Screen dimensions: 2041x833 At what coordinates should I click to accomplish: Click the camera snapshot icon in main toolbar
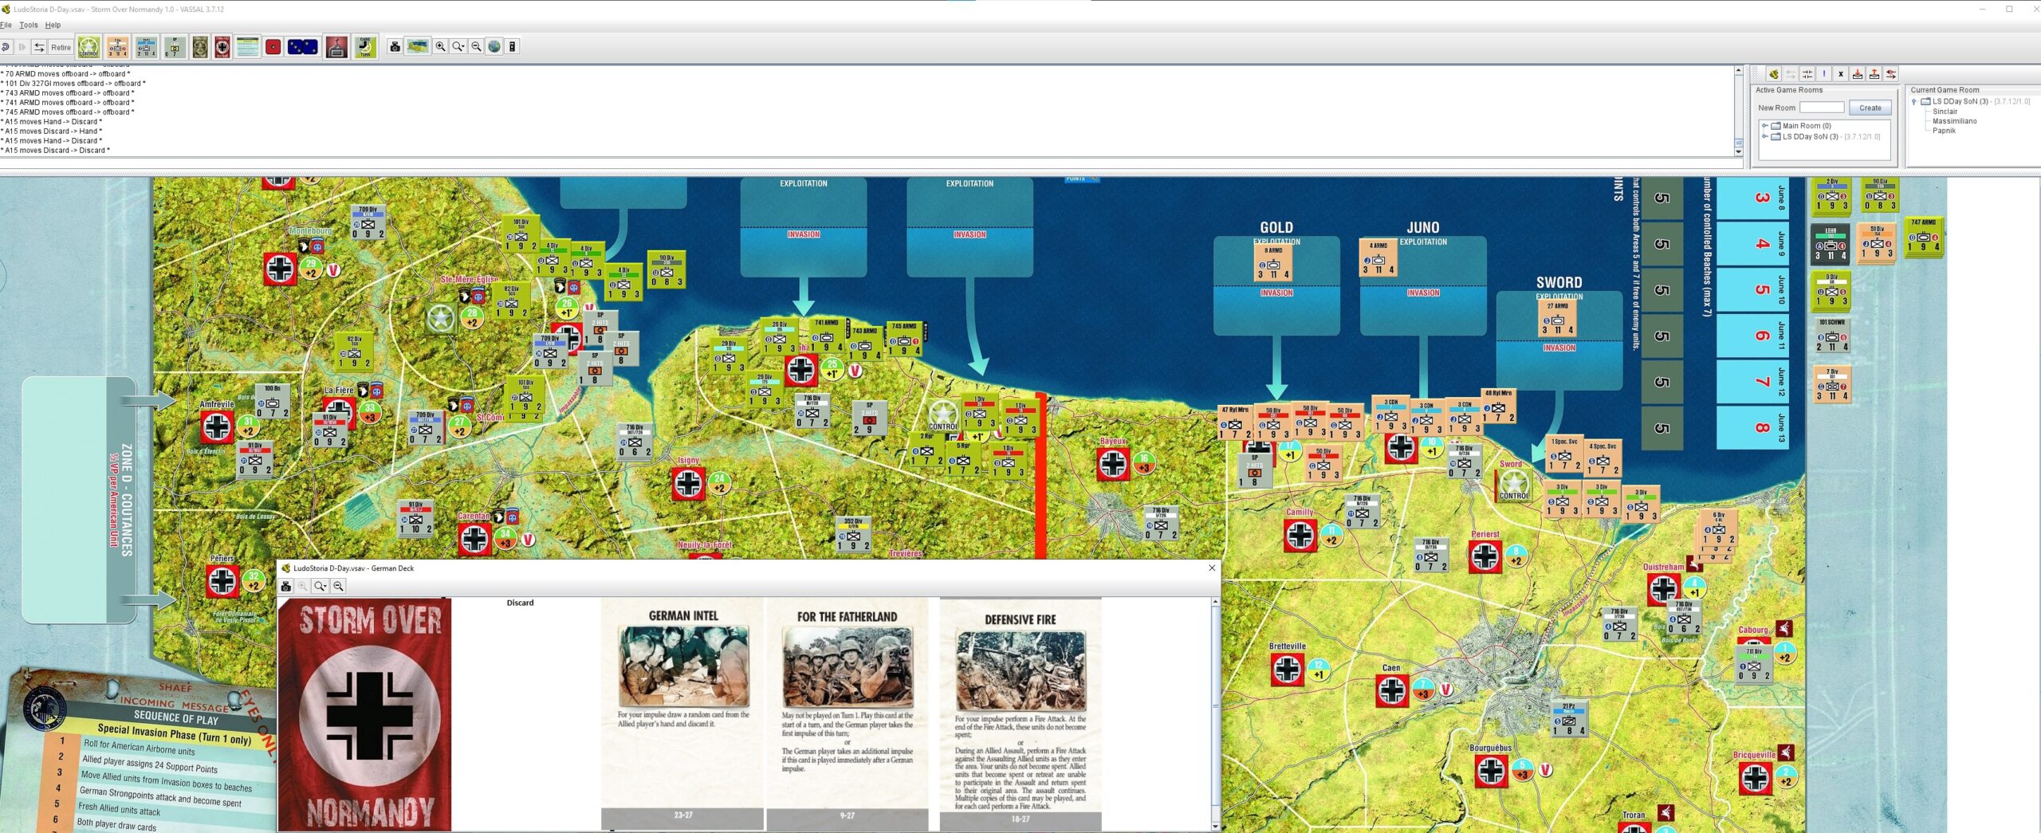[395, 47]
